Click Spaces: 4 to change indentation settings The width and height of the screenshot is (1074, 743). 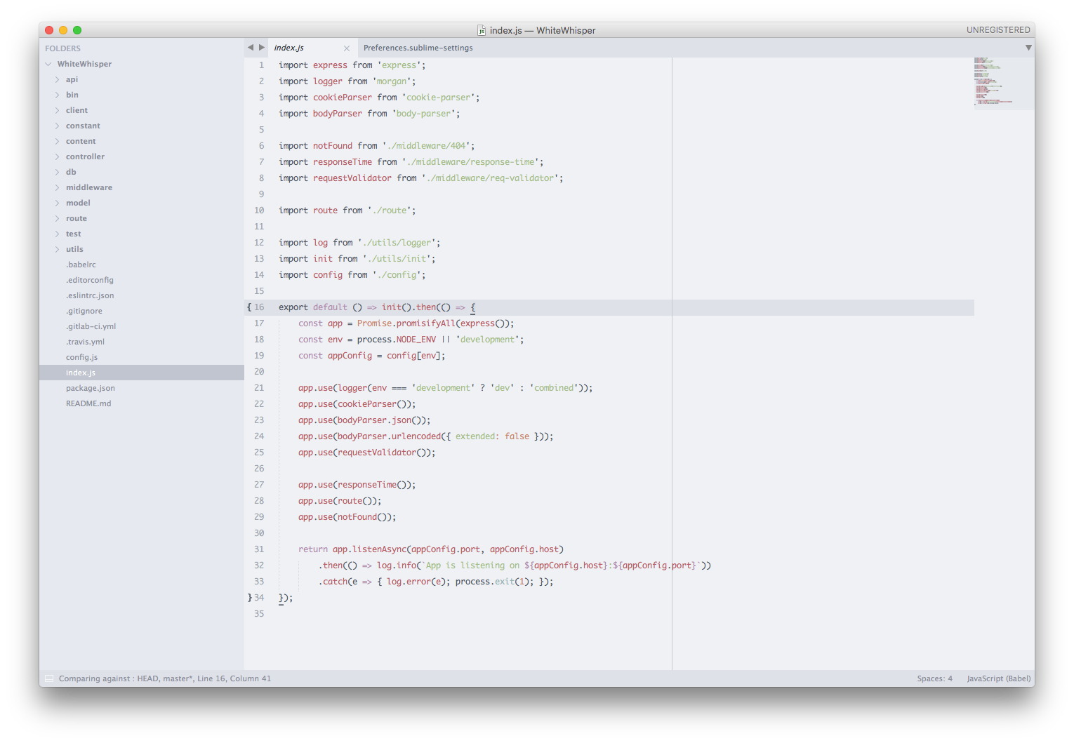coord(934,678)
